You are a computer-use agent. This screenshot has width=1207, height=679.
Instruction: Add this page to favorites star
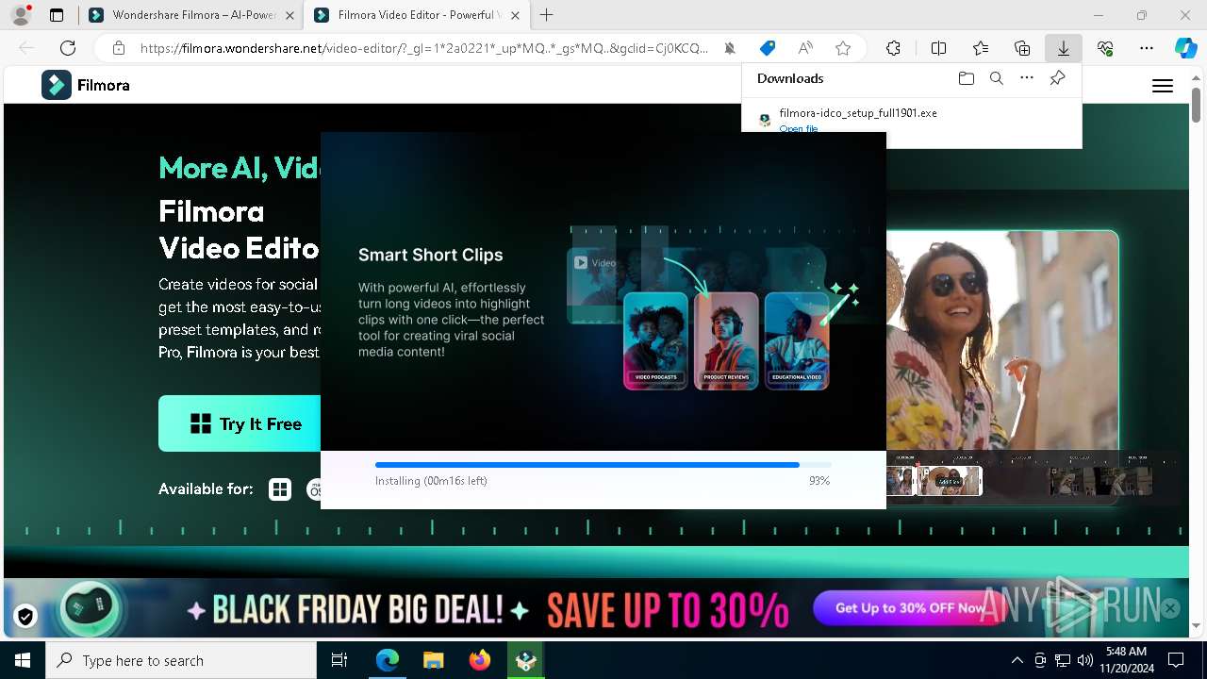point(843,48)
